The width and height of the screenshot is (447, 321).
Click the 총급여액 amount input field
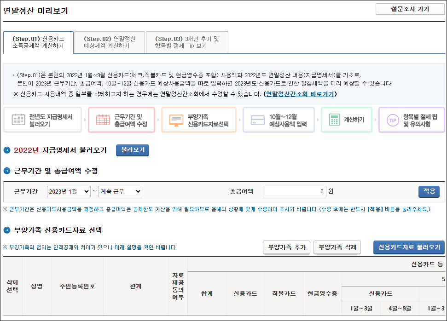(x=295, y=191)
